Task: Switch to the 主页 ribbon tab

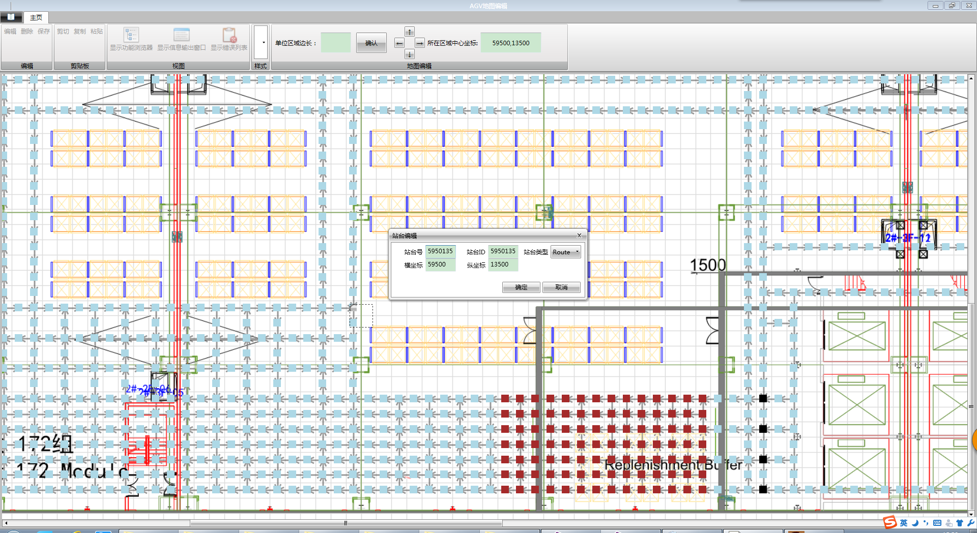Action: click(36, 18)
